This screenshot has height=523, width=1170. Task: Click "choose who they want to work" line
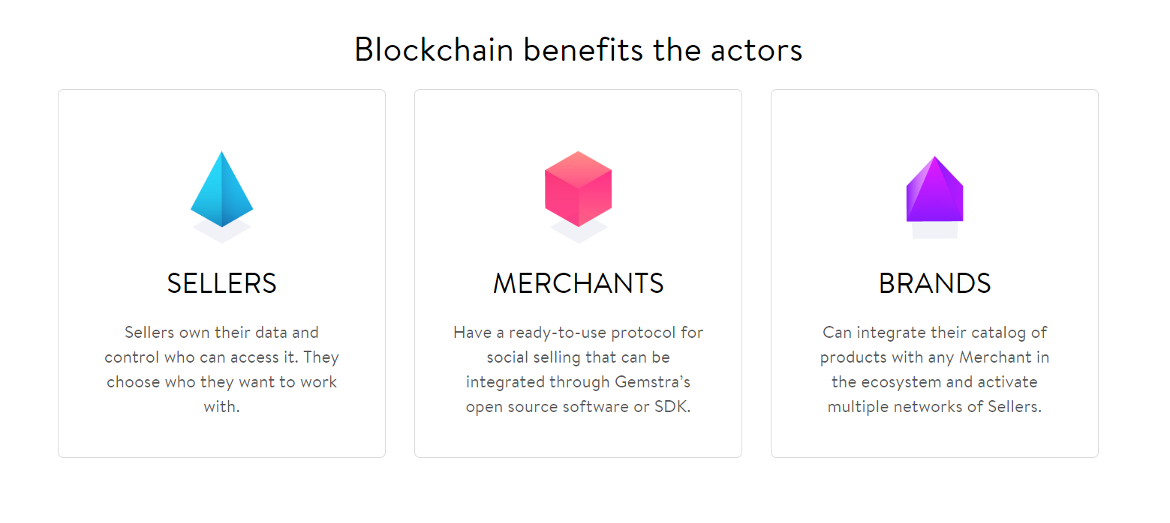221,382
